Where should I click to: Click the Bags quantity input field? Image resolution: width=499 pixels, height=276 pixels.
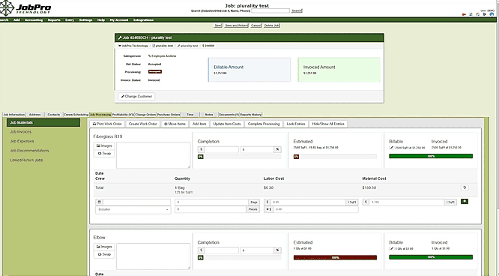(x=211, y=202)
